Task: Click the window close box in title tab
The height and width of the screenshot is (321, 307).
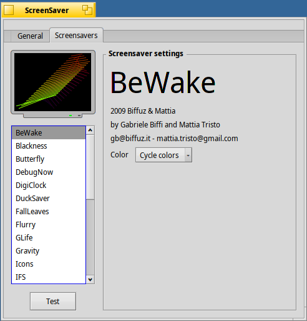Action: (x=9, y=10)
